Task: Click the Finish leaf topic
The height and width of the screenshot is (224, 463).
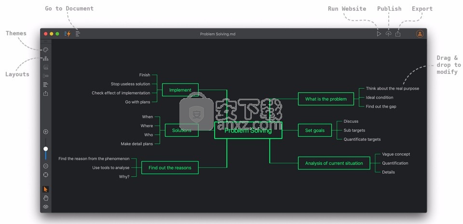Action: 145,75
